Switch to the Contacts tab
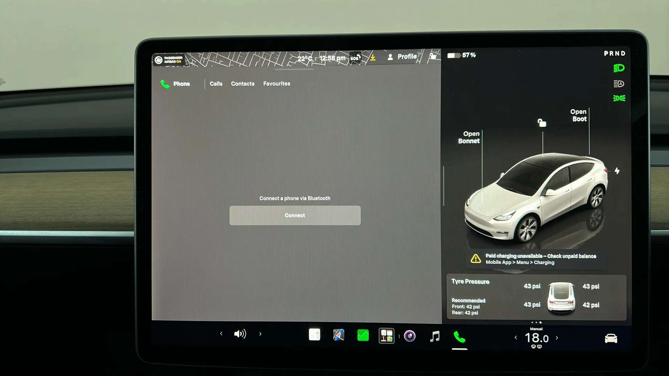Viewport: 669px width, 376px height. pyautogui.click(x=243, y=84)
